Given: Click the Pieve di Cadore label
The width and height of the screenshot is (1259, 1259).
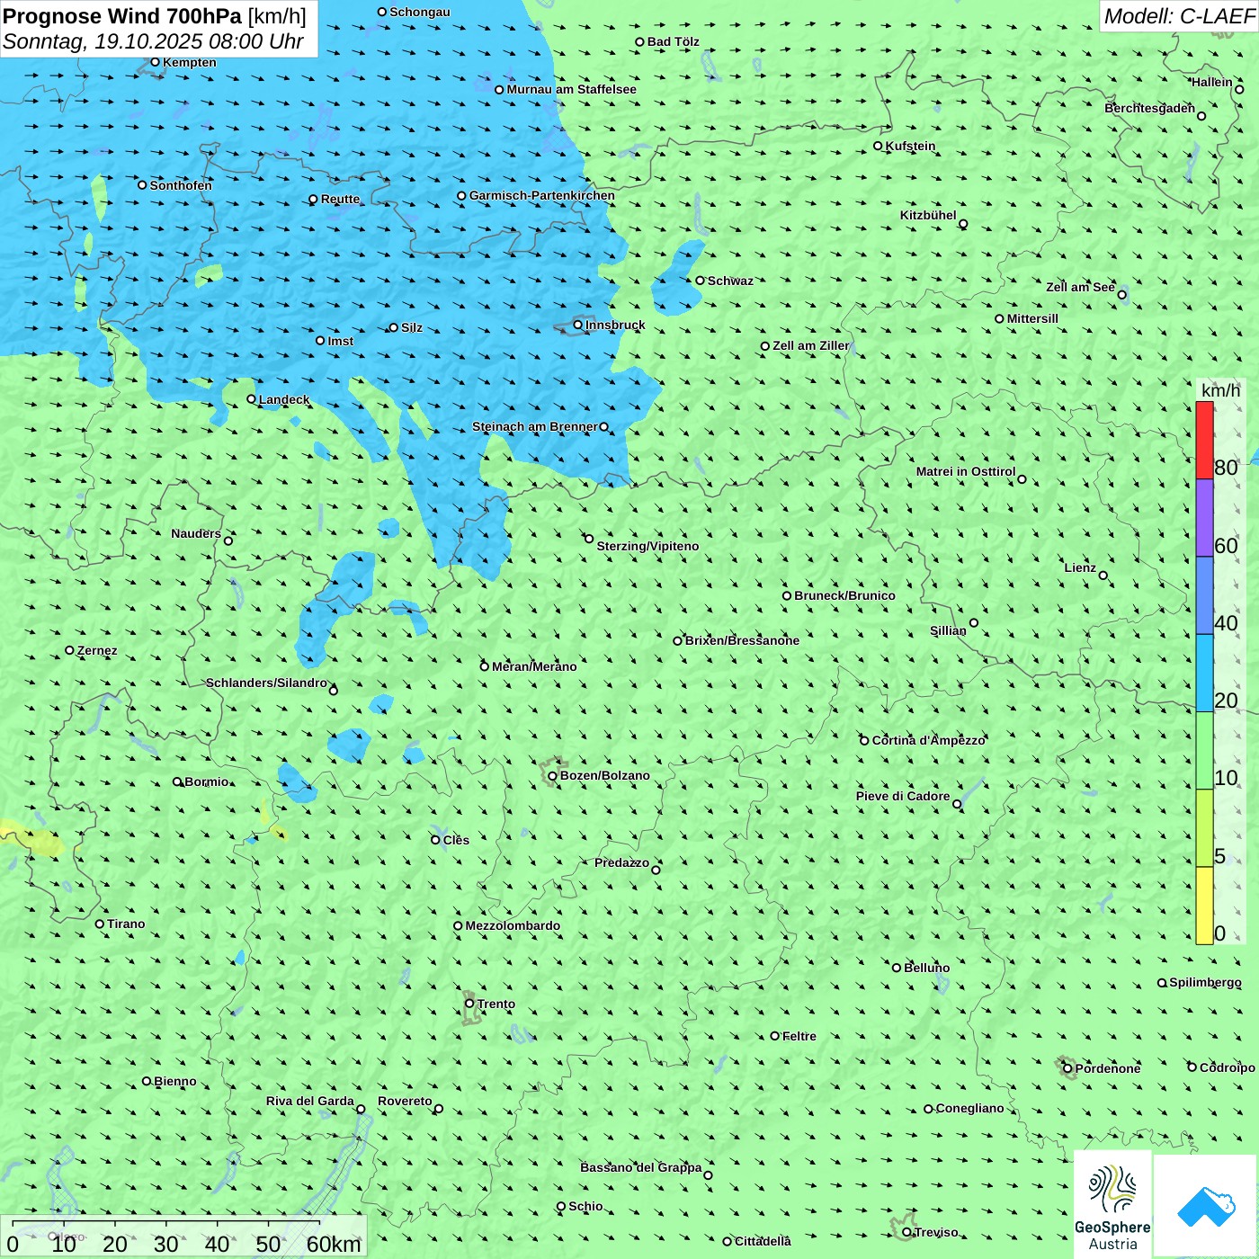Looking at the screenshot, I should [903, 796].
